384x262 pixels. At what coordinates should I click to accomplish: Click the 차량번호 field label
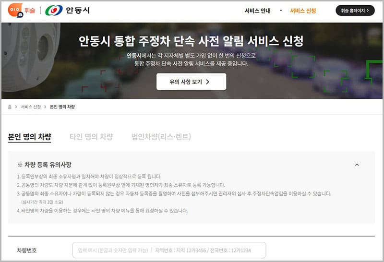27,250
